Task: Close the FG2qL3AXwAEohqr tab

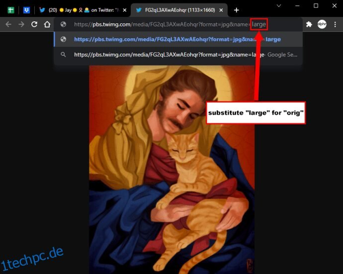Action: tap(221, 10)
